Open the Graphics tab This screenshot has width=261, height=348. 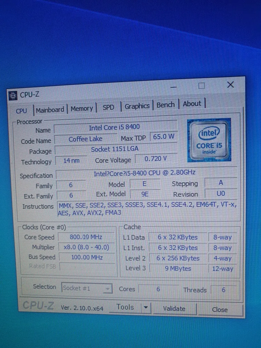pyautogui.click(x=137, y=106)
